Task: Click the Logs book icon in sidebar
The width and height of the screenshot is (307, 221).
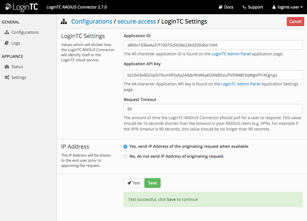Action: pos(7,43)
